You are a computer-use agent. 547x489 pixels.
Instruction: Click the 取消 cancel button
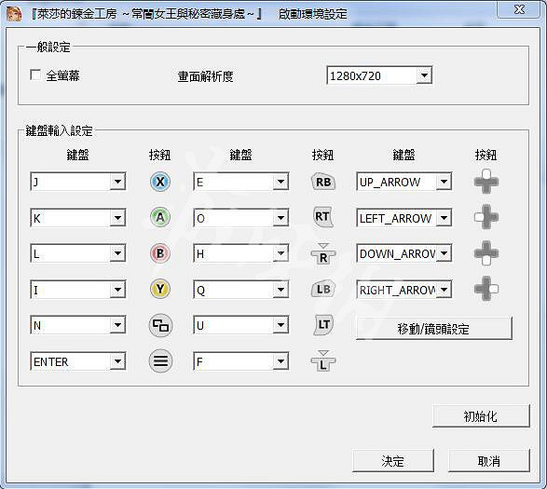[488, 461]
